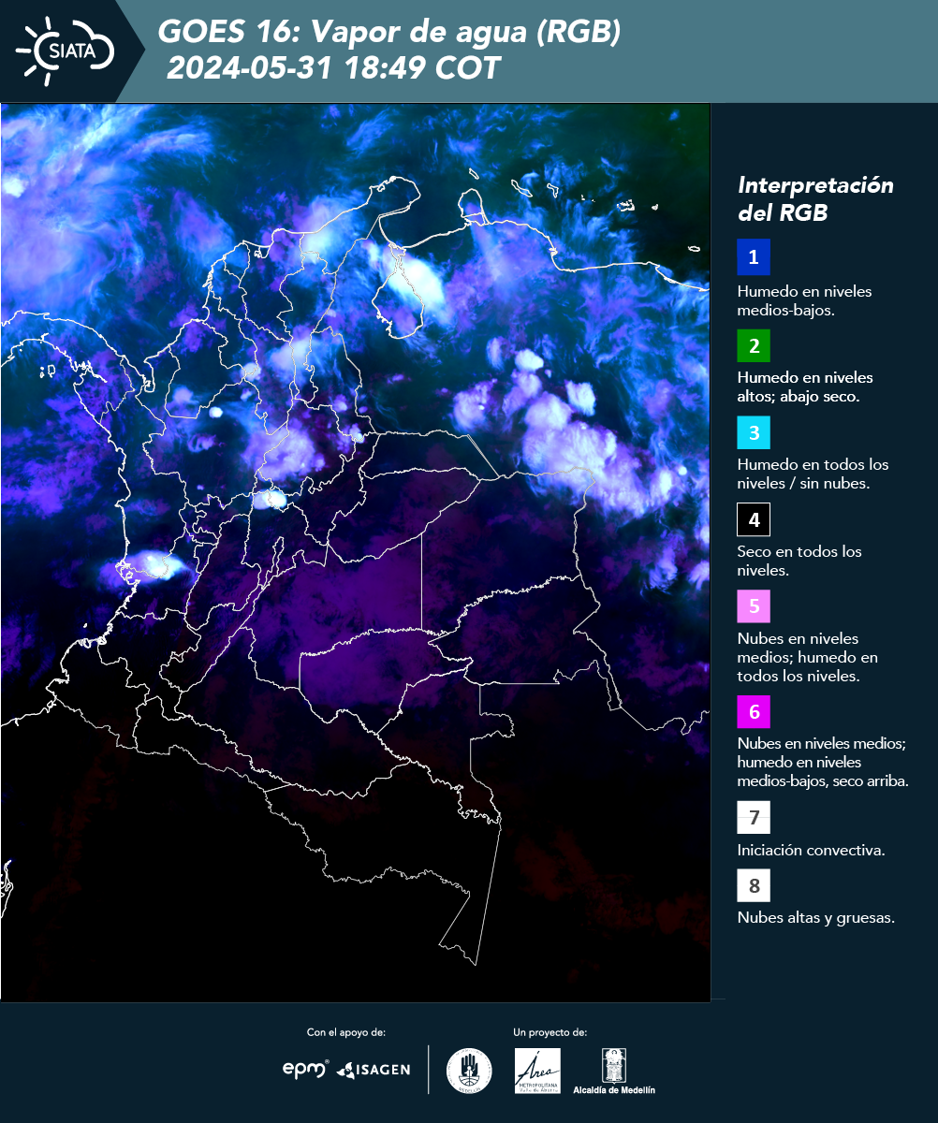The height and width of the screenshot is (1123, 938).
Task: Click the Área Metropolitana logo
Action: [538, 1071]
